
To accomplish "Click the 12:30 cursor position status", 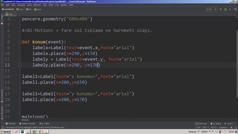I will [198, 127].
